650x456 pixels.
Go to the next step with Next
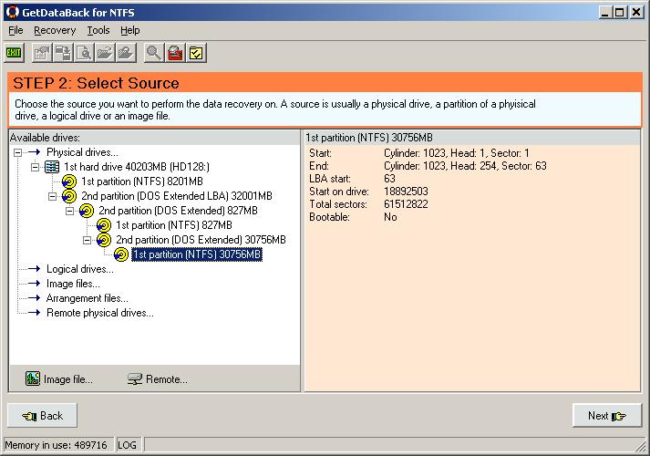coord(607,415)
